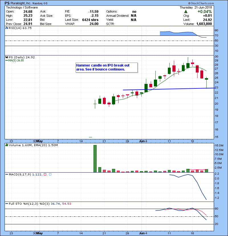The image size is (228, 236).
Task: Click the blue horizontal support trendline
Action: pyautogui.click(x=171, y=89)
